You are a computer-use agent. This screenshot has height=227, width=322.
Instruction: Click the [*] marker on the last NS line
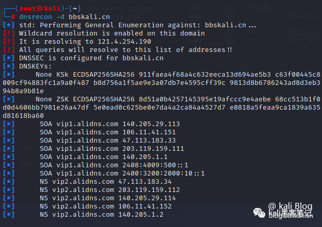(x=9, y=214)
